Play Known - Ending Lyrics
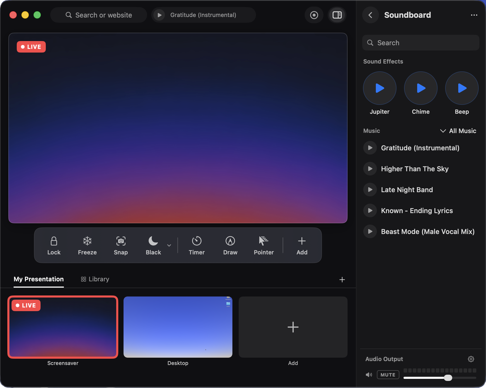This screenshot has width=486, height=388. point(370,210)
